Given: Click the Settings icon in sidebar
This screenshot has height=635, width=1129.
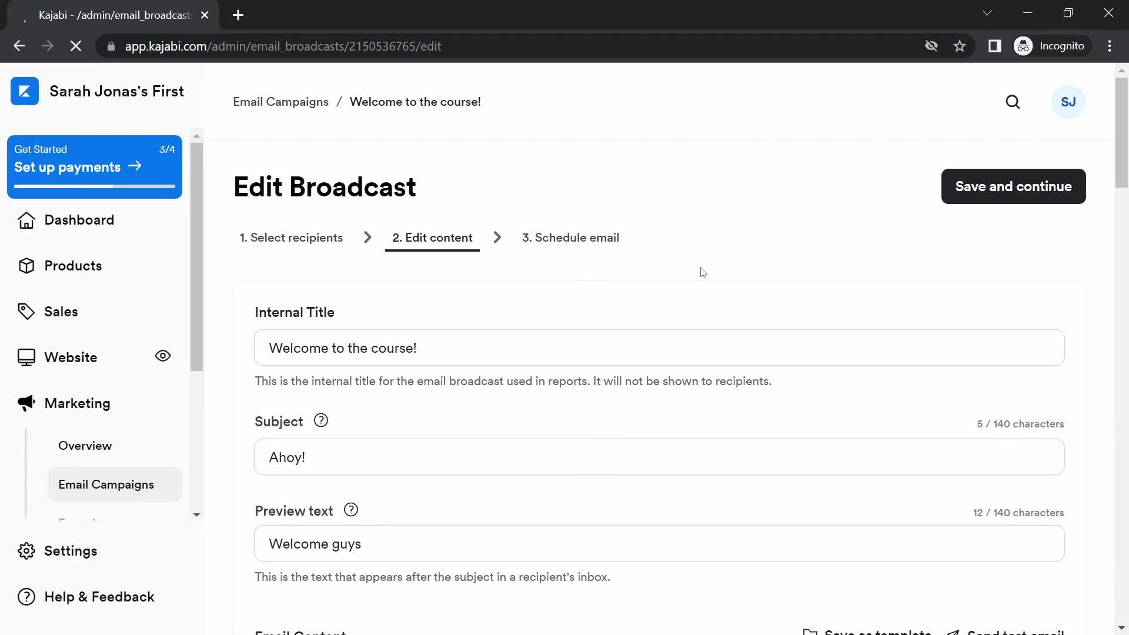Looking at the screenshot, I should coord(26,550).
